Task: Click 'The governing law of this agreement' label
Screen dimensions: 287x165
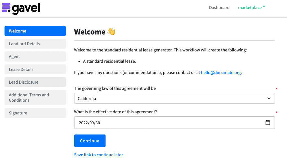Action: point(115,88)
